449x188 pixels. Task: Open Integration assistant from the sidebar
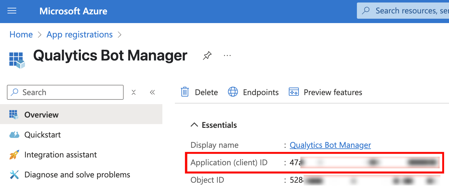pyautogui.click(x=60, y=154)
